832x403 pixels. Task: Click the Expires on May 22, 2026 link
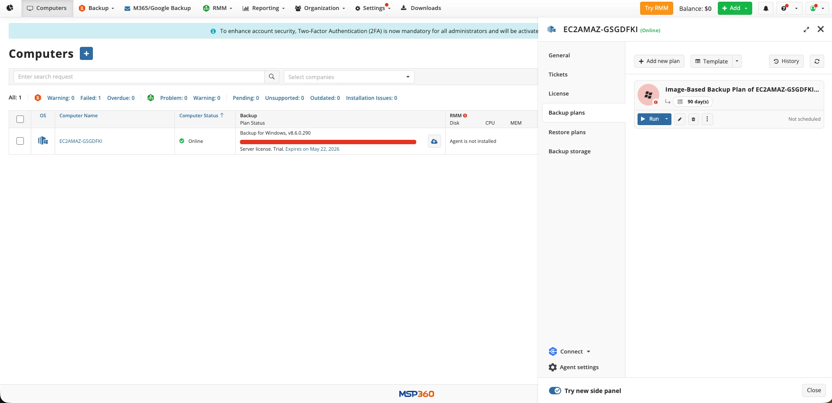(312, 149)
